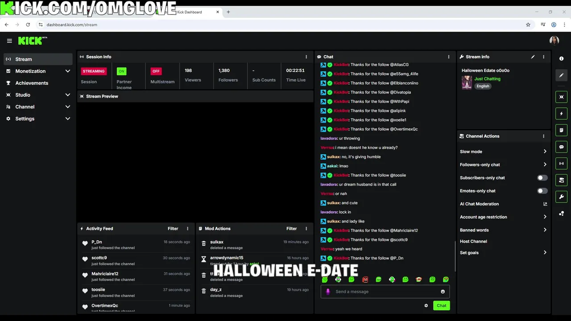The image size is (571, 321).
Task: Click the chat panel scrollbar
Action: [x=455, y=256]
